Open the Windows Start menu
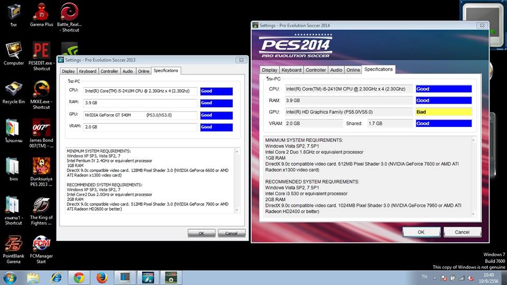The width and height of the screenshot is (507, 285). click(x=10, y=278)
